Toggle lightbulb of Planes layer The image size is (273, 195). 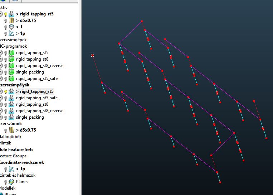tap(6, 182)
